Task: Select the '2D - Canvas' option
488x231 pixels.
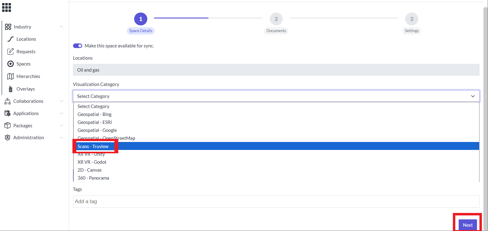Action: [276, 170]
